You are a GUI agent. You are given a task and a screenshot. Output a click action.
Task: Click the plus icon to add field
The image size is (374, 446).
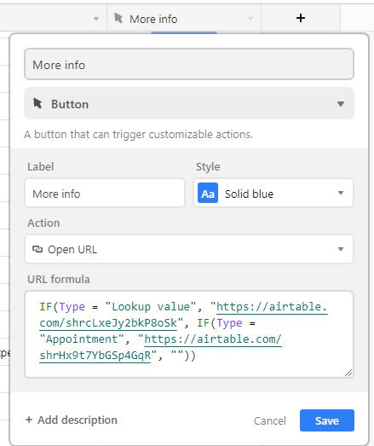(301, 18)
